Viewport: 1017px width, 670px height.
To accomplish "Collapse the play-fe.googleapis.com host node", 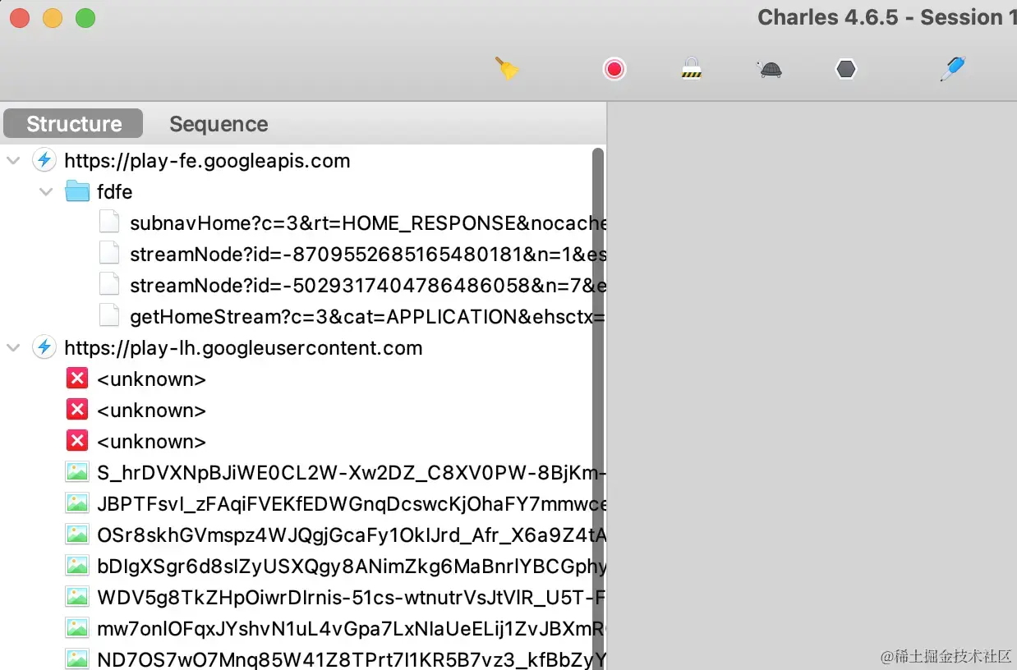I will 13,161.
